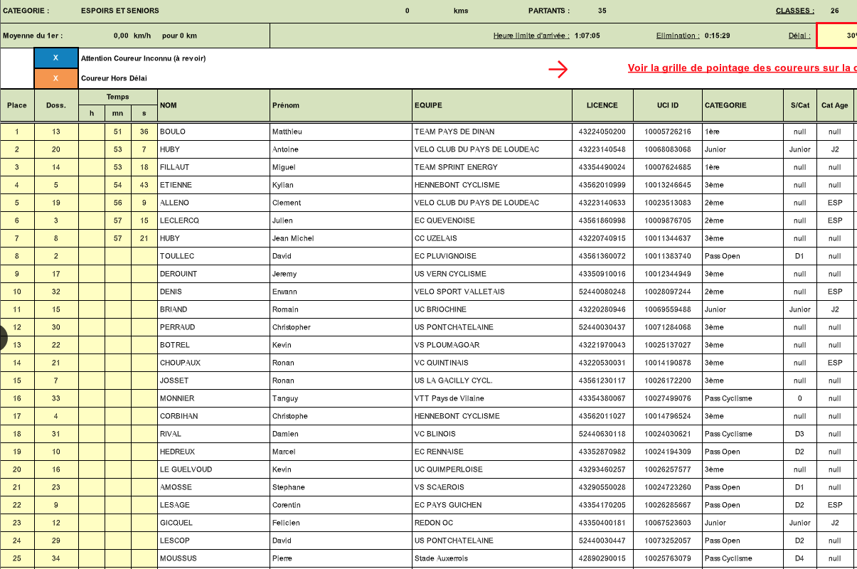
Task: Select the UCI ID column header
Action: click(667, 105)
